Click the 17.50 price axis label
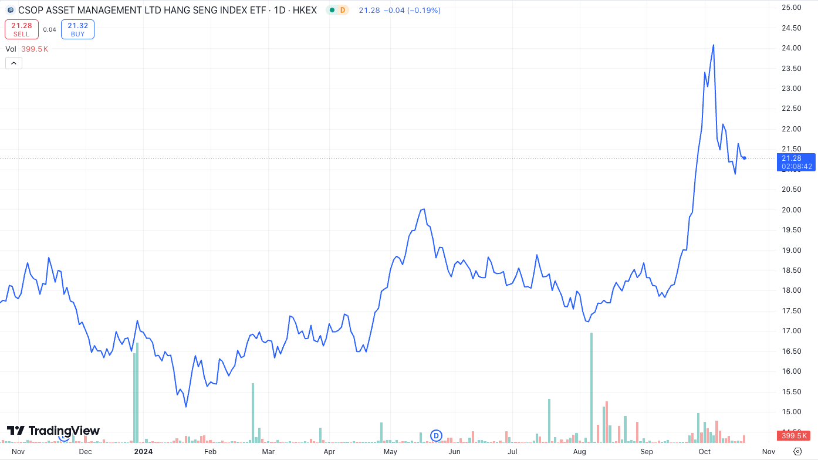Image resolution: width=818 pixels, height=460 pixels. click(792, 311)
